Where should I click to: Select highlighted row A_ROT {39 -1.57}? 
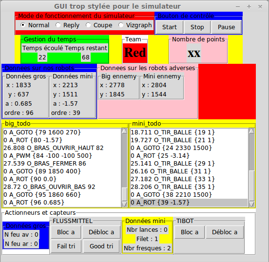[189, 203]
